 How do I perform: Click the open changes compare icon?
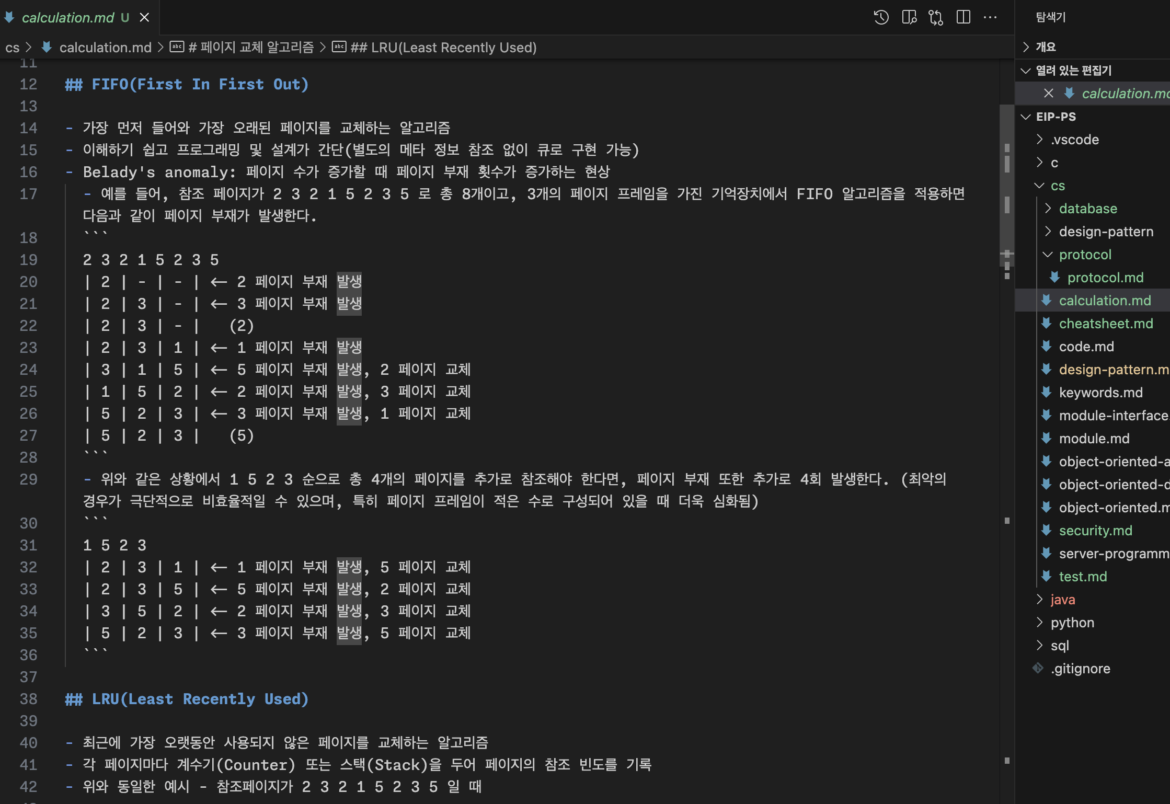point(936,17)
